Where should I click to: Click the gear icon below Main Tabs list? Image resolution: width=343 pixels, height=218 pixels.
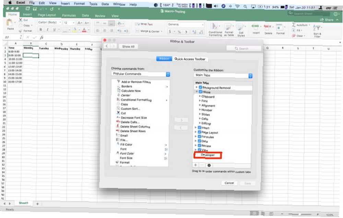point(209,165)
